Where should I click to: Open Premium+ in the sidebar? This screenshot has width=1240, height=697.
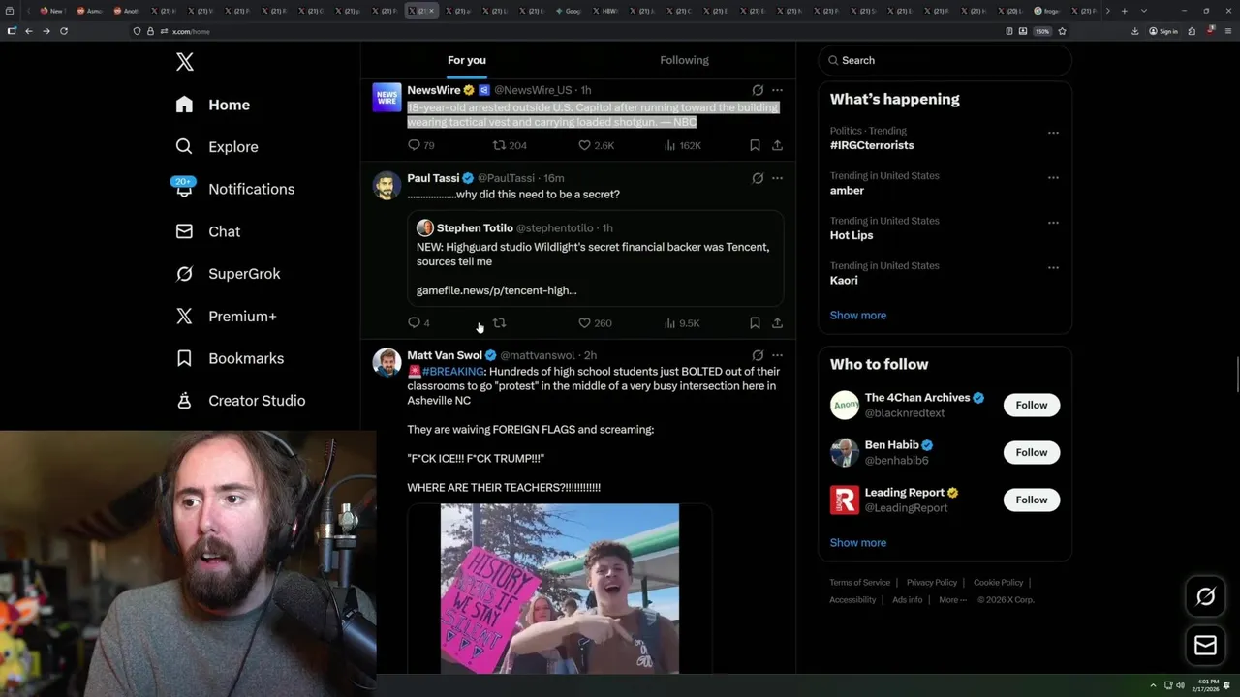(227, 317)
